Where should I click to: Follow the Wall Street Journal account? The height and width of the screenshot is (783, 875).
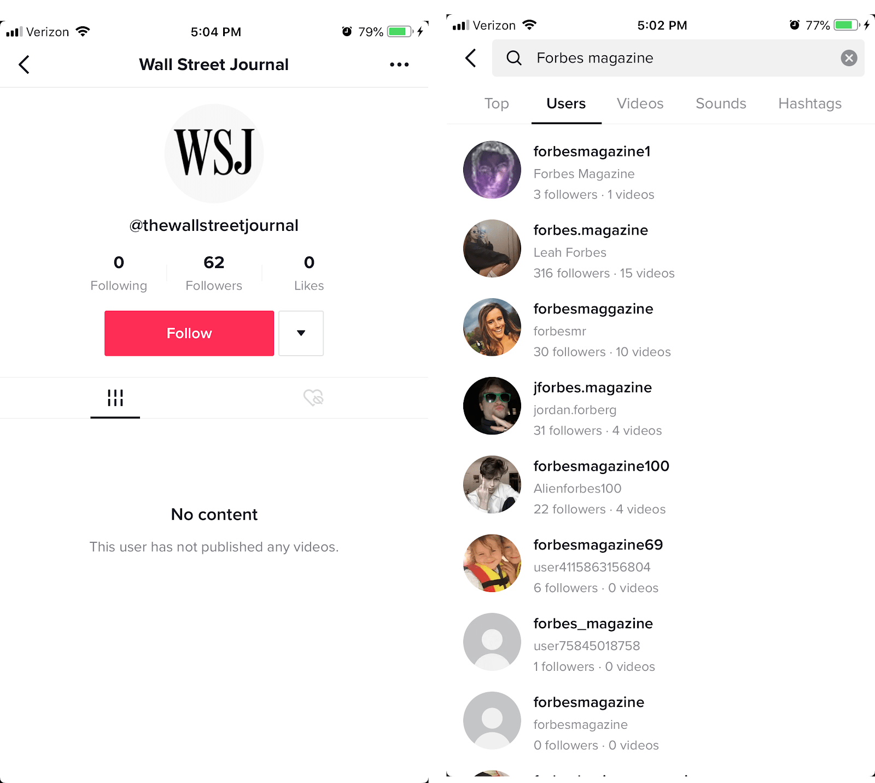pyautogui.click(x=189, y=333)
